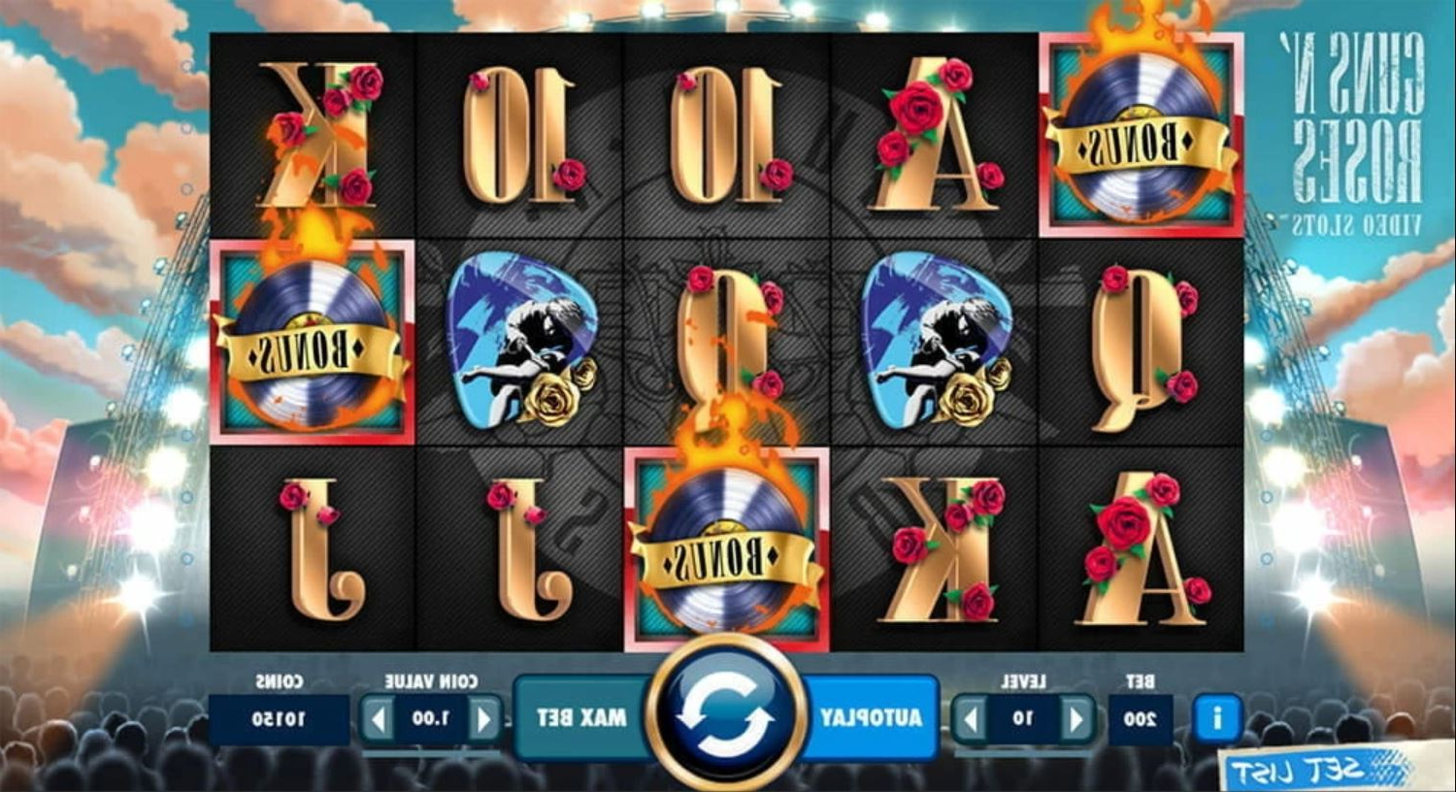Click the Bet amount display showing 200
Screen dimensions: 1456x792
point(1142,719)
